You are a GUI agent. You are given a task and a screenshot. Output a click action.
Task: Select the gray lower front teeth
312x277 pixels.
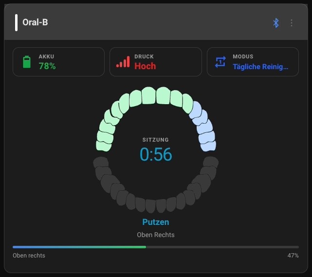(156, 204)
